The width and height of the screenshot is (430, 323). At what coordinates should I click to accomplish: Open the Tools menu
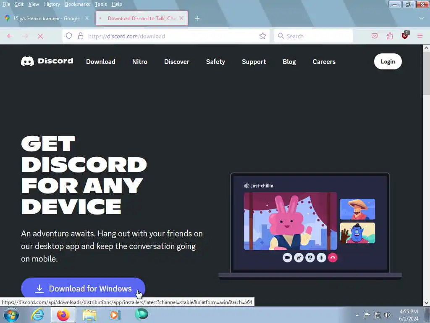(101, 4)
